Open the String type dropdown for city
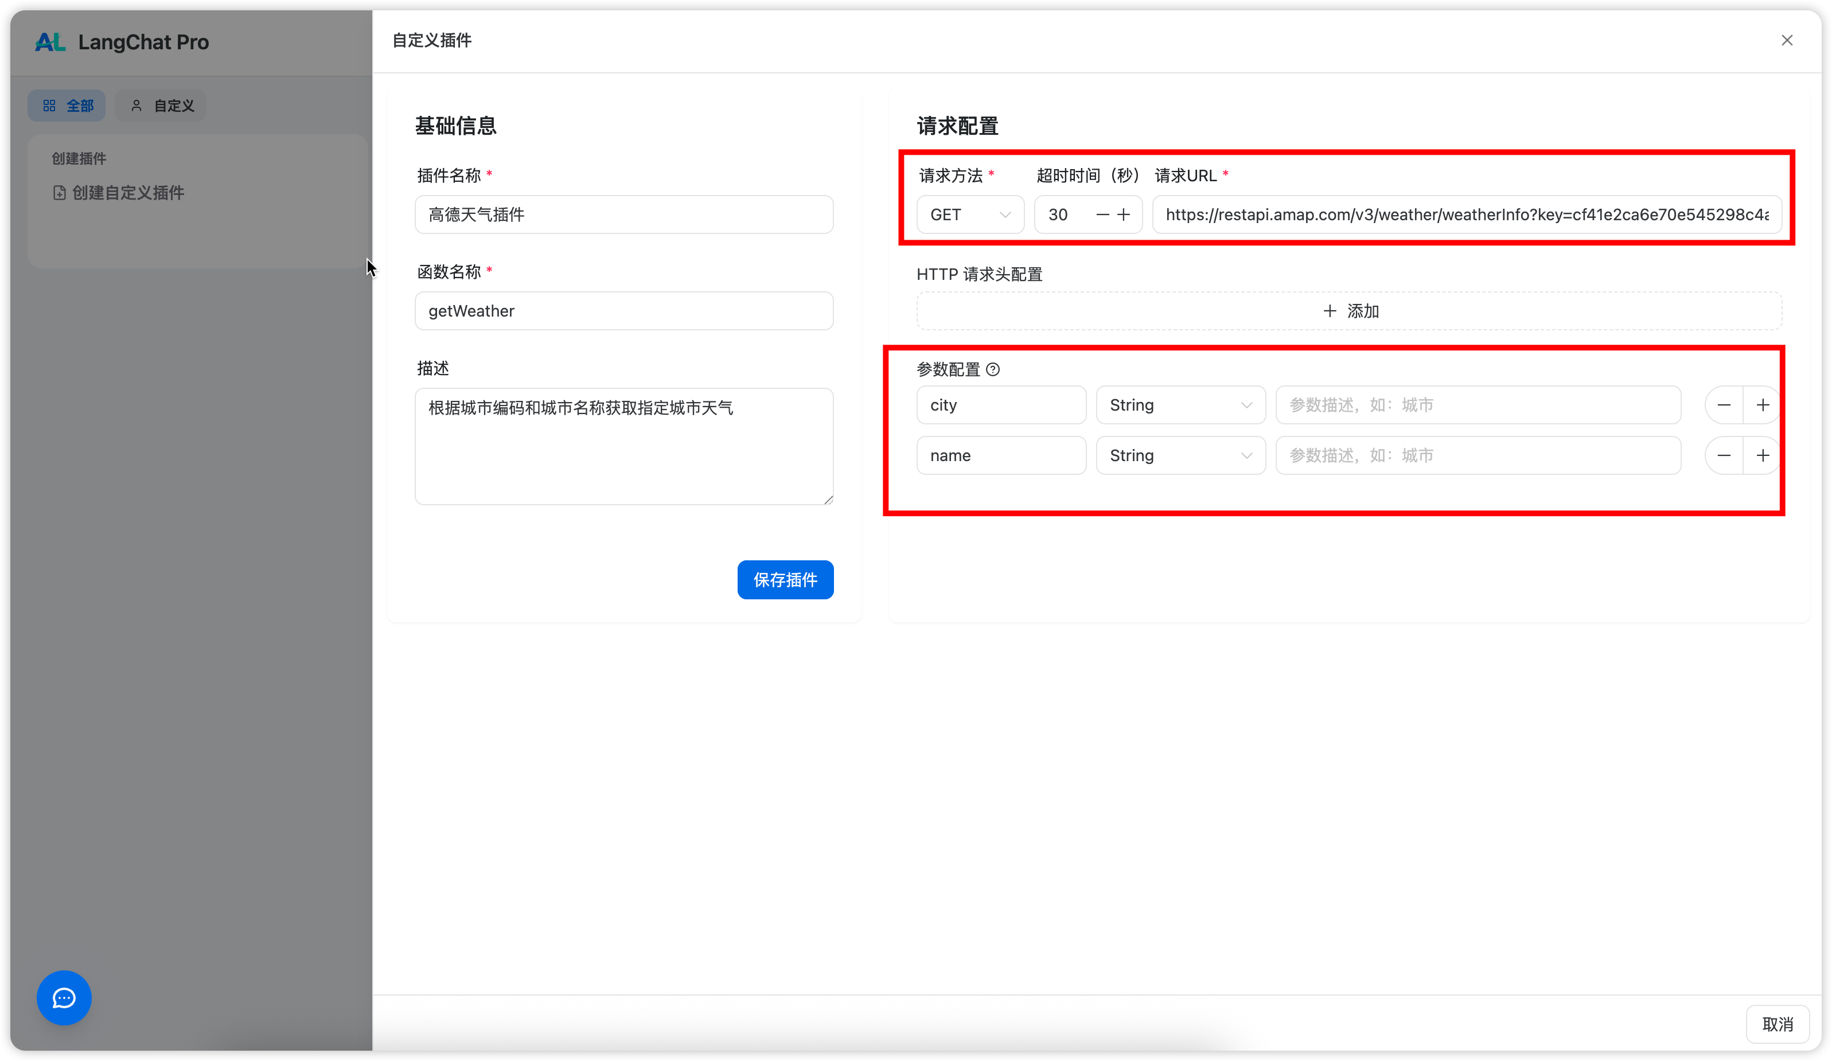Image resolution: width=1832 pixels, height=1061 pixels. pos(1180,405)
